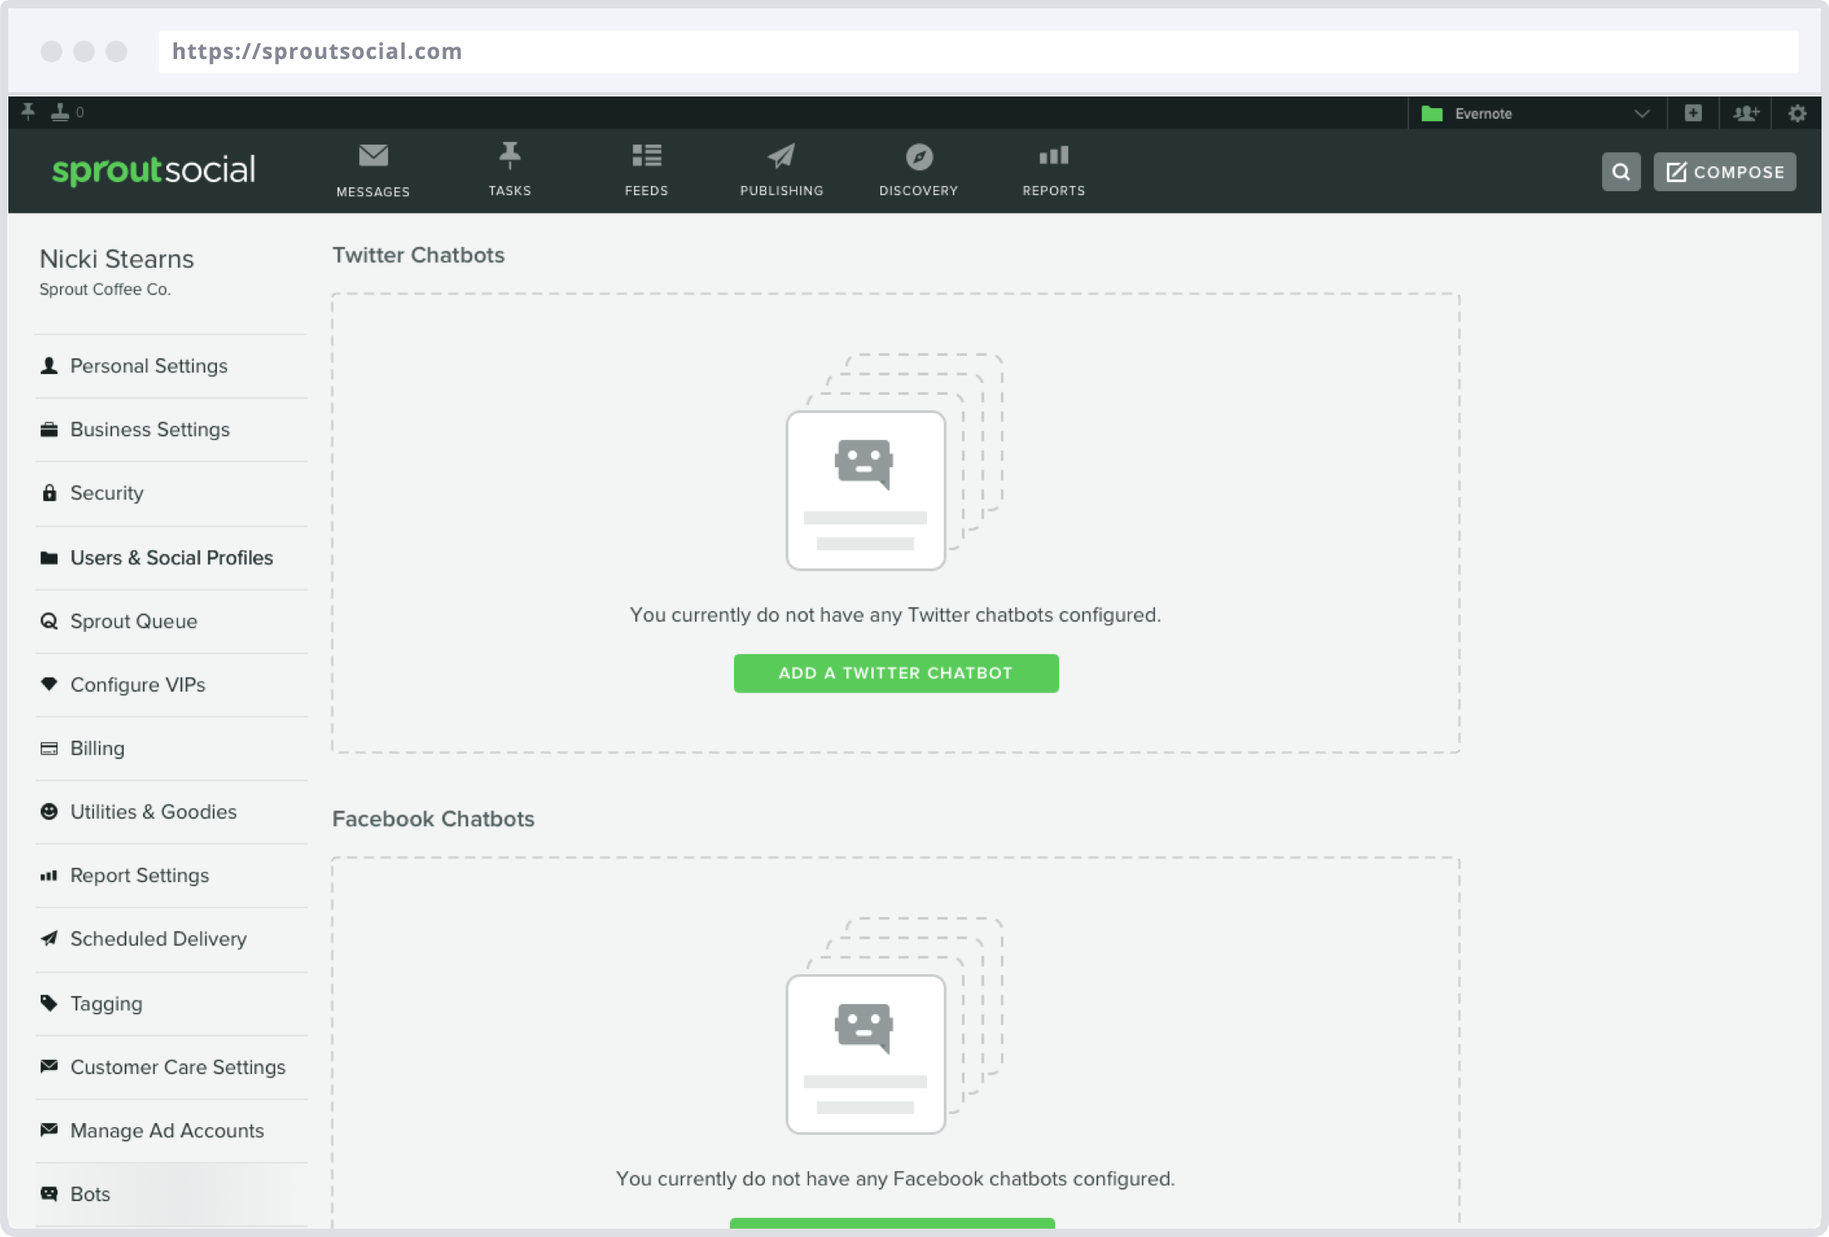The height and width of the screenshot is (1237, 1829).
Task: Click the Utilities & Goodies smiley icon
Action: coord(49,811)
